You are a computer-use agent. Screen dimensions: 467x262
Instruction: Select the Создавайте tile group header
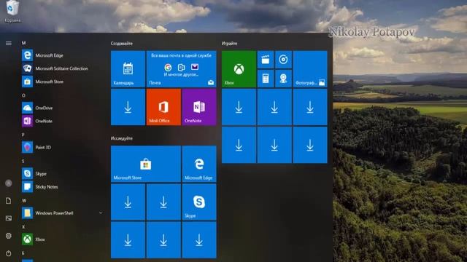click(122, 44)
